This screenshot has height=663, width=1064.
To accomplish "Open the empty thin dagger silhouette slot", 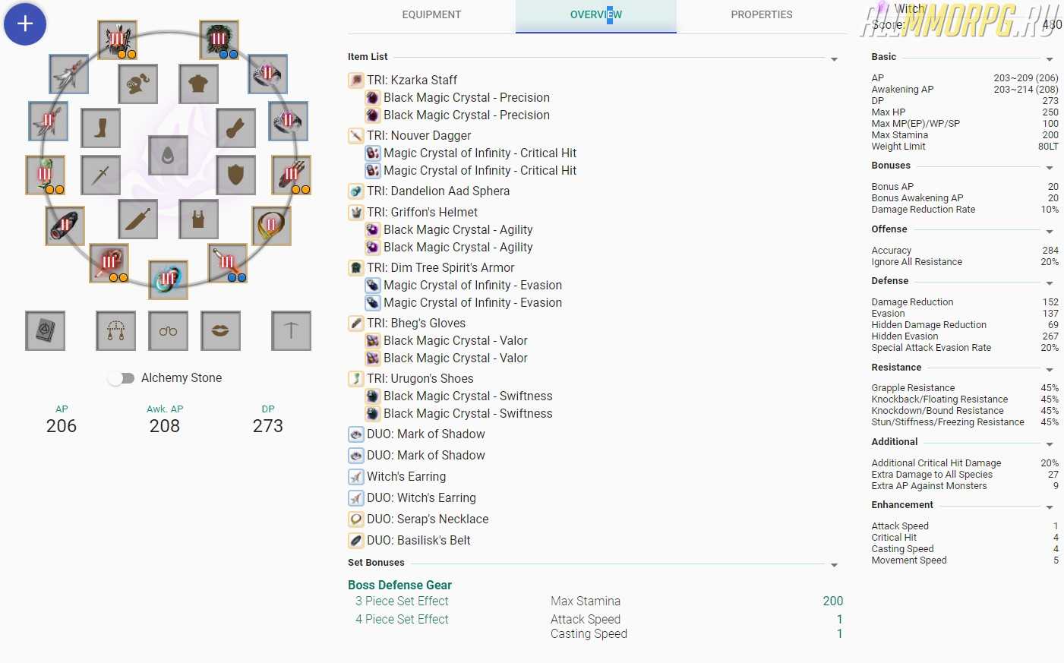I will pyautogui.click(x=100, y=175).
